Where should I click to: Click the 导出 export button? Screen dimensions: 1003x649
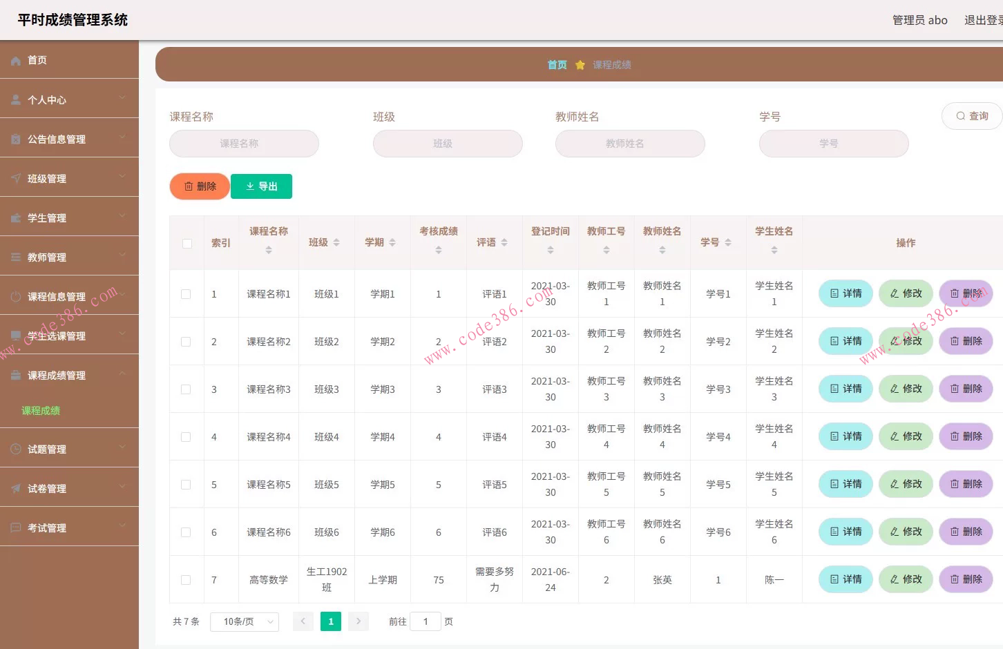(x=261, y=186)
